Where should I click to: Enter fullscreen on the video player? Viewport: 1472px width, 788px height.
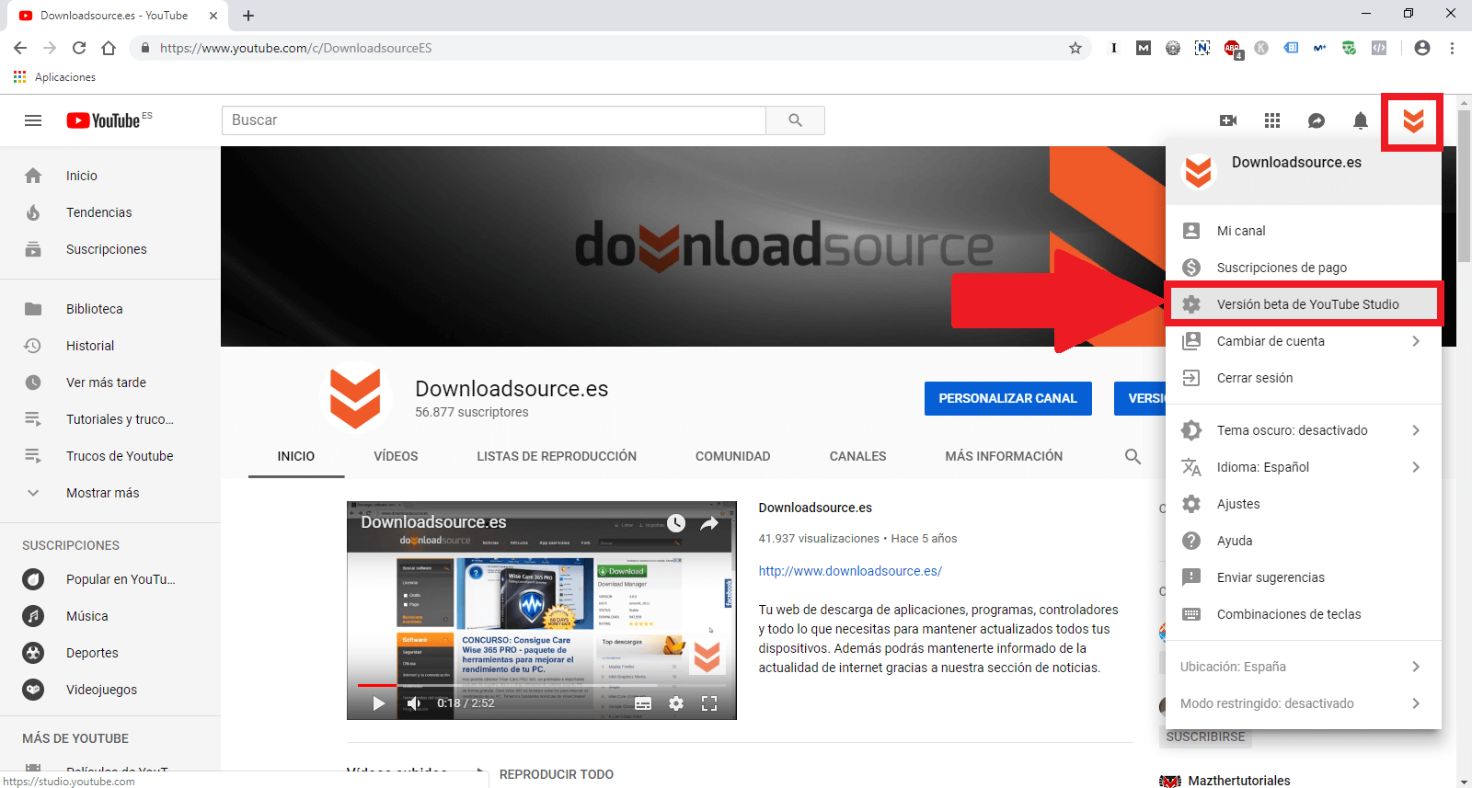click(x=709, y=703)
